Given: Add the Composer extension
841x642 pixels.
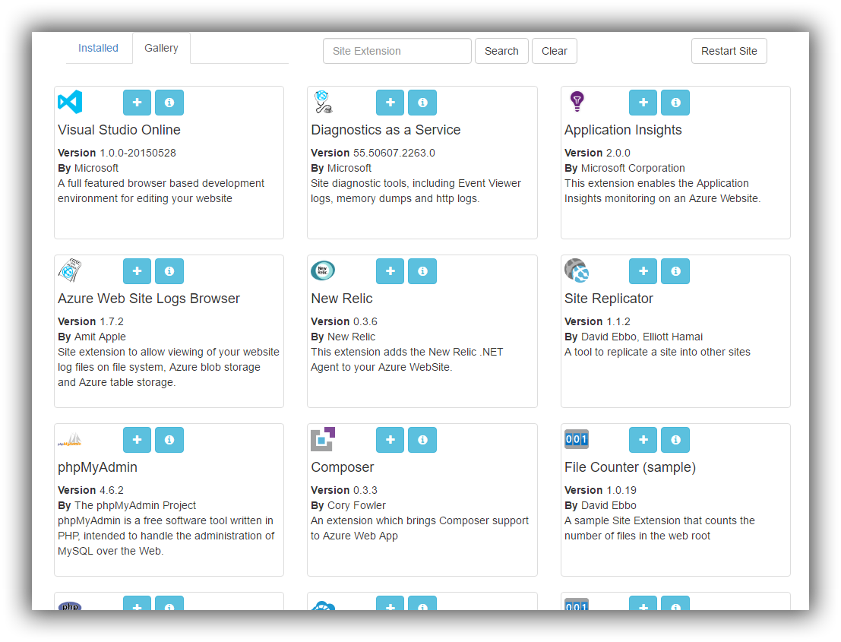Looking at the screenshot, I should click(390, 440).
